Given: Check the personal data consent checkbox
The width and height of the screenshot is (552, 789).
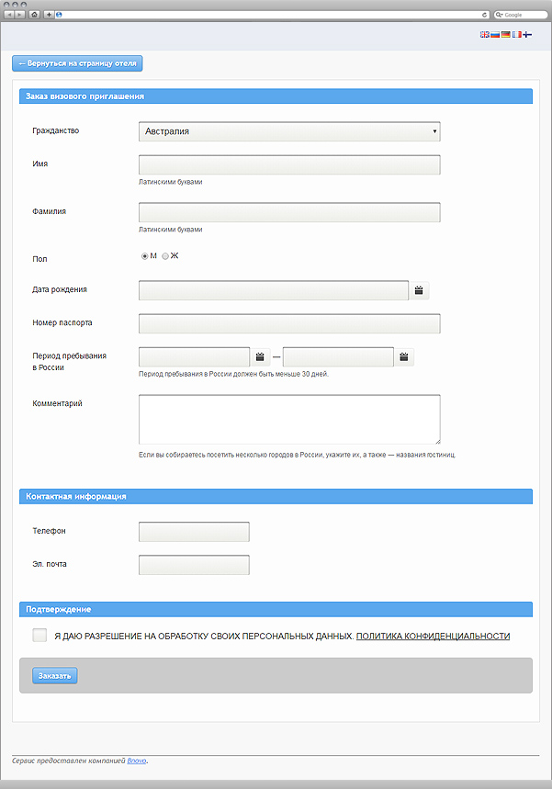Looking at the screenshot, I should [39, 635].
